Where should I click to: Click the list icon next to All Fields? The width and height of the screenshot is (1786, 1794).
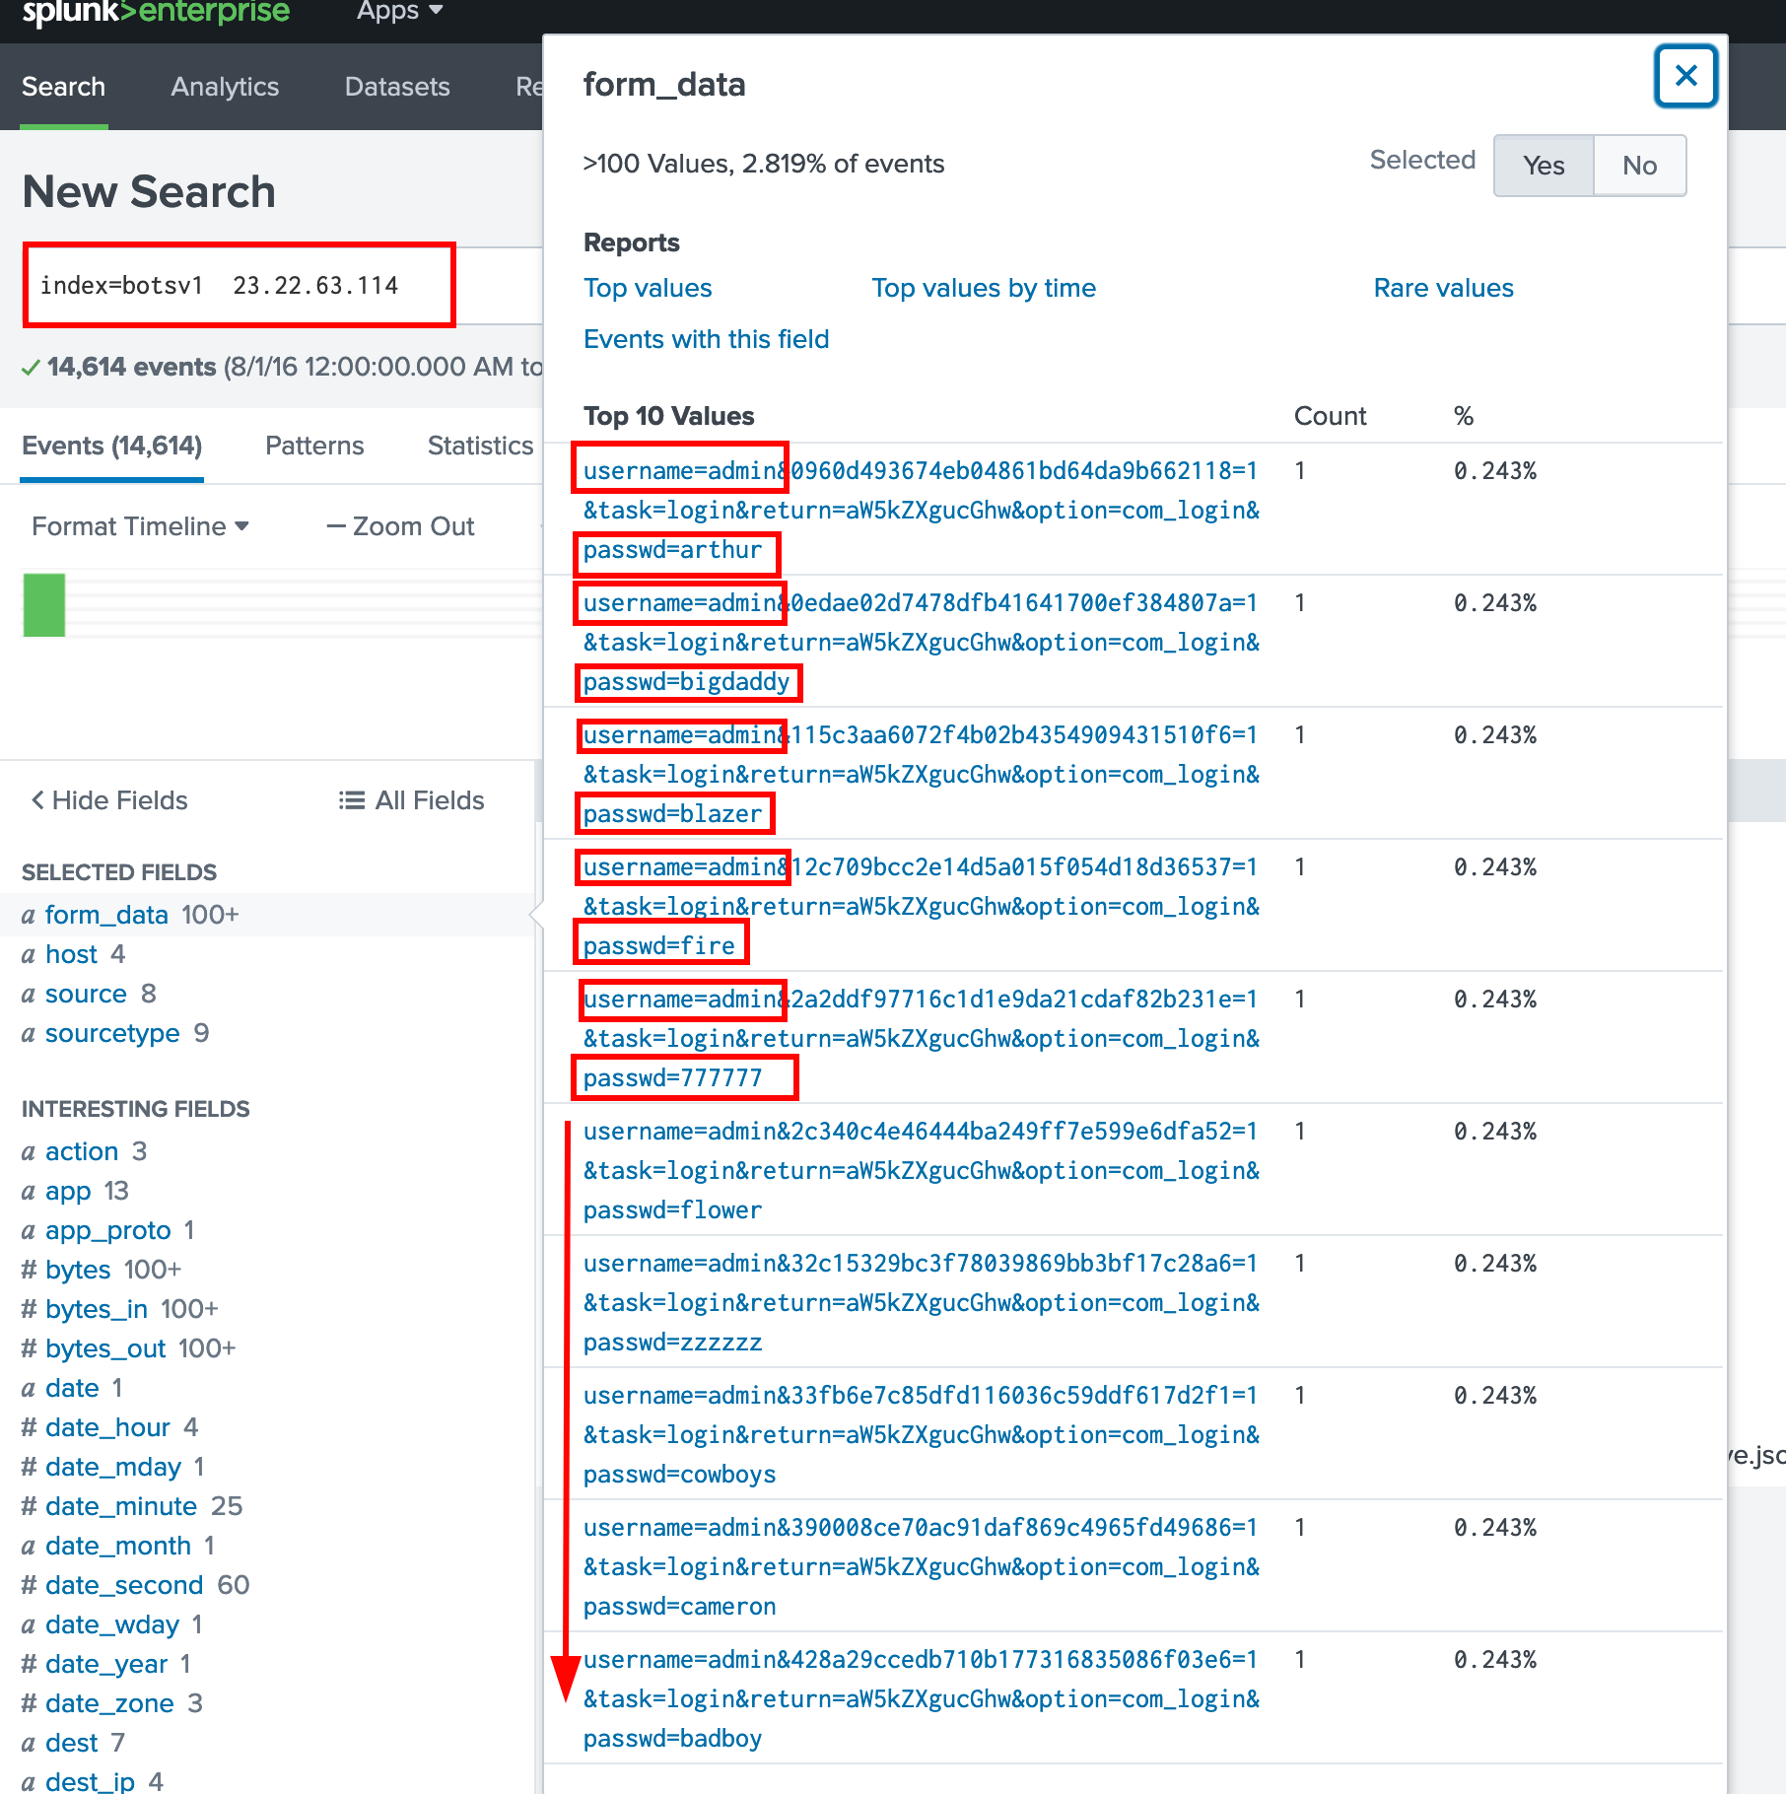tap(351, 800)
